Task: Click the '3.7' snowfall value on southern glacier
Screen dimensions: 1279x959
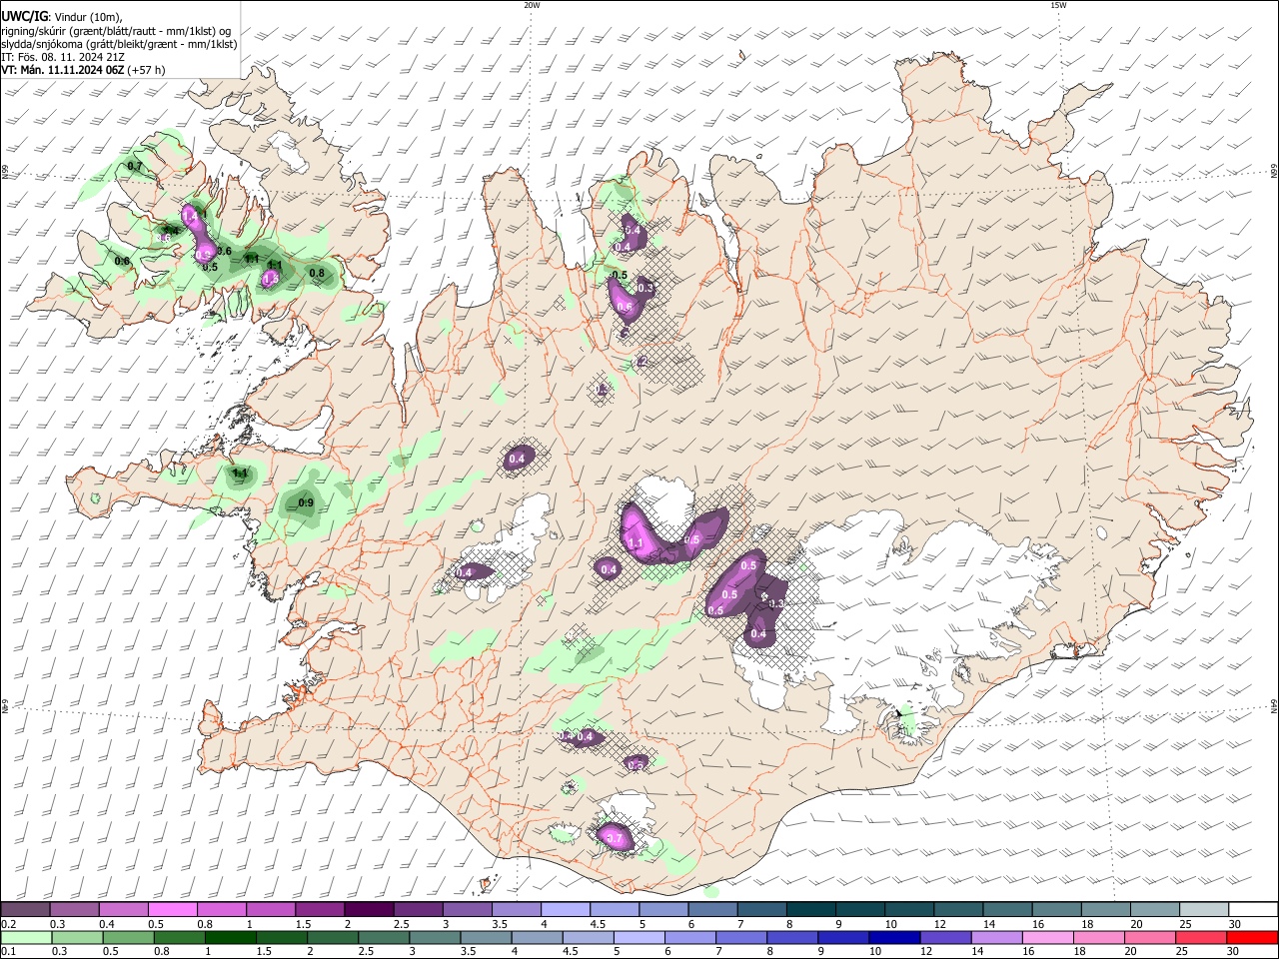Action: tap(615, 837)
